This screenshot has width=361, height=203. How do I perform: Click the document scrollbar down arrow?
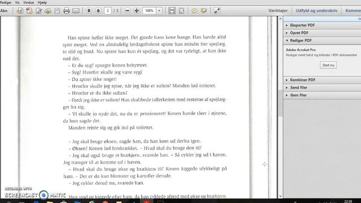point(280,196)
